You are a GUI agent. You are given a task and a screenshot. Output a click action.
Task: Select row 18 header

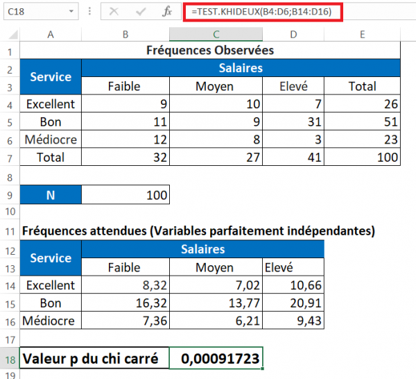10,359
